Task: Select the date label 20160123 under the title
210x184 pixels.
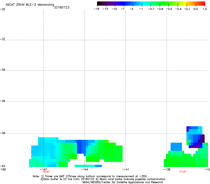Action: [x=62, y=7]
